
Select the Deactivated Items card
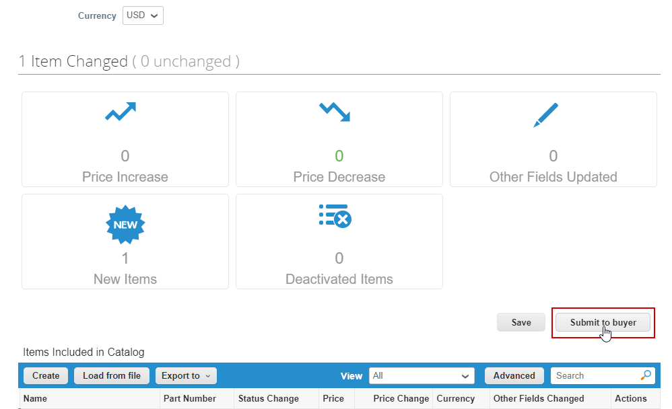click(339, 241)
